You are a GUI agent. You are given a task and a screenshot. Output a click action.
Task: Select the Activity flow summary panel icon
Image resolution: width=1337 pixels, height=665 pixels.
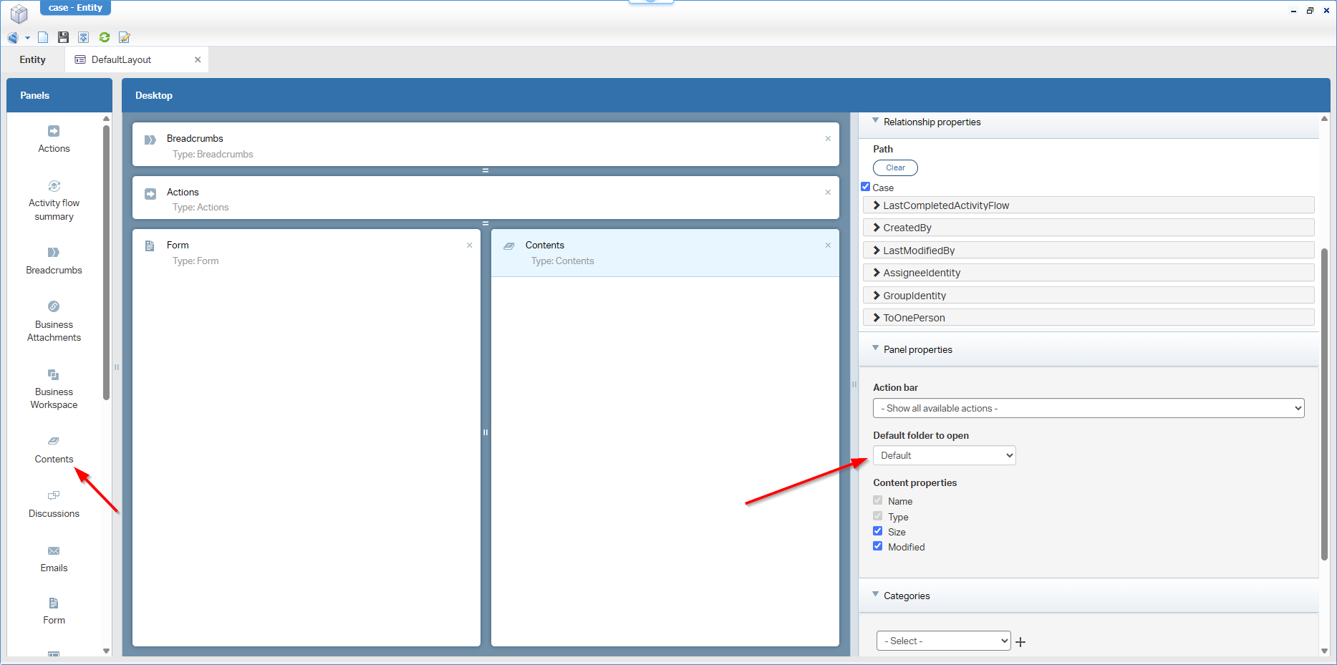(x=54, y=186)
